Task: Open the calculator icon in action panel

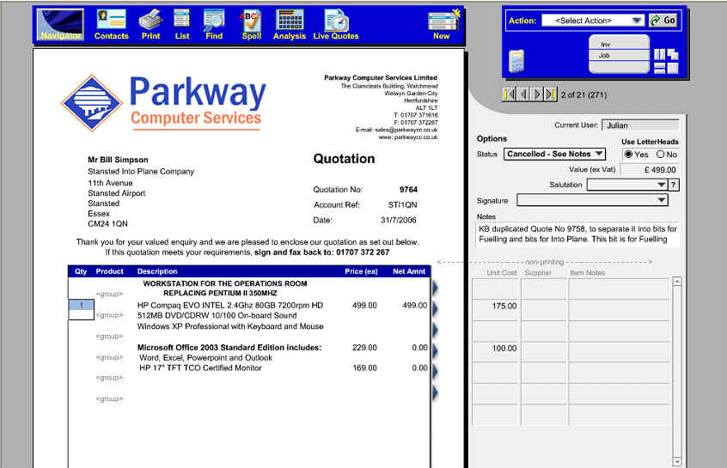Action: coord(516,61)
